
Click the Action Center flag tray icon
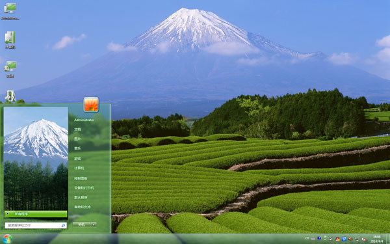tap(325, 237)
